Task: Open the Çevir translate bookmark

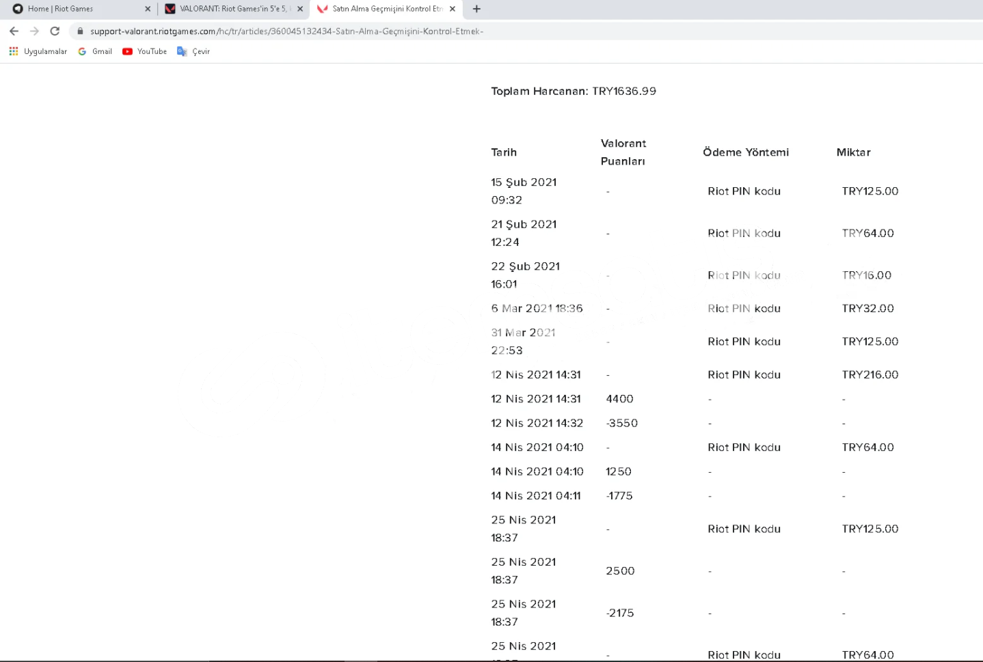Action: point(193,51)
